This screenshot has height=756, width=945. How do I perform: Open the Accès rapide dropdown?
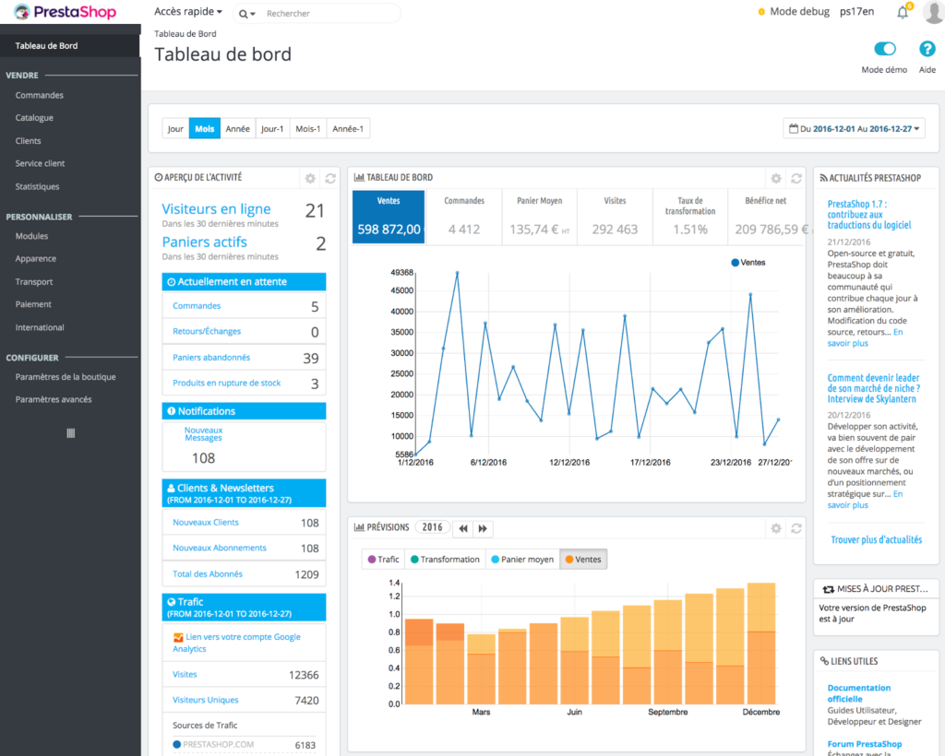(188, 12)
